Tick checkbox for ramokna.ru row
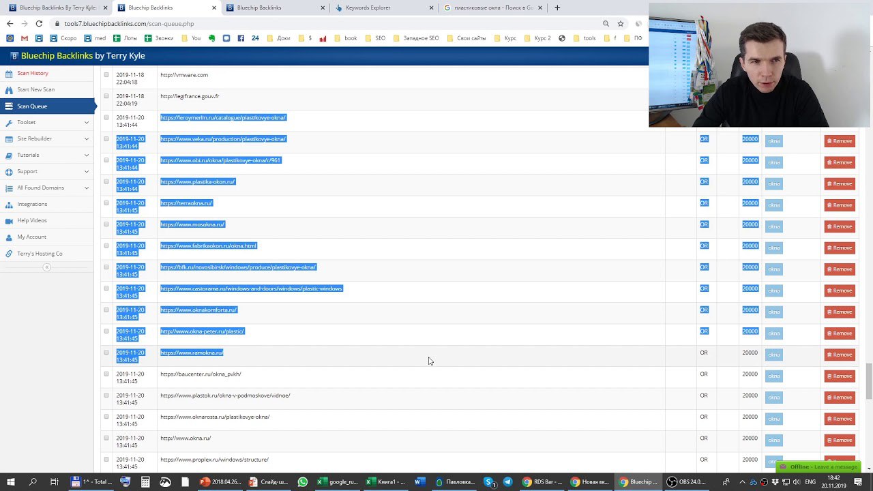 (106, 353)
